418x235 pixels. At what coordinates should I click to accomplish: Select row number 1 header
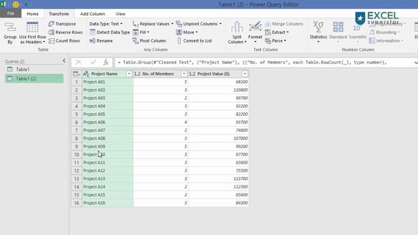pyautogui.click(x=76, y=82)
